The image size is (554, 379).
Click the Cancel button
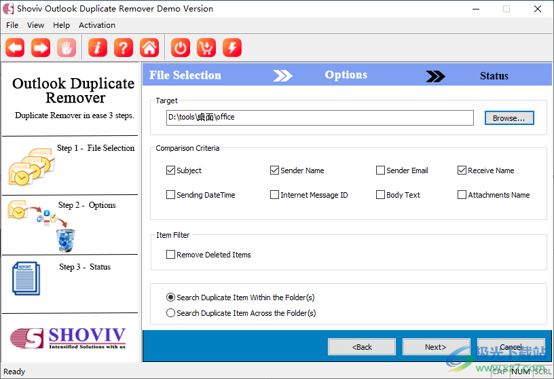point(511,347)
